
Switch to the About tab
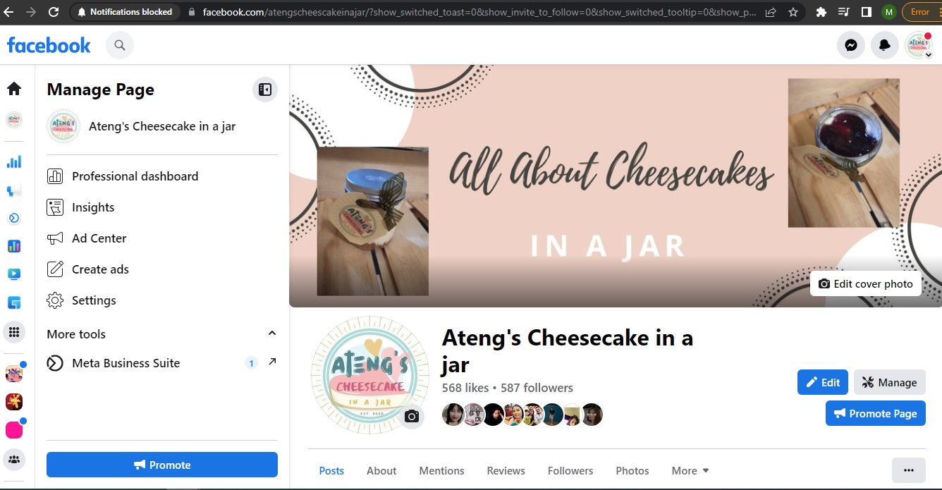(381, 470)
